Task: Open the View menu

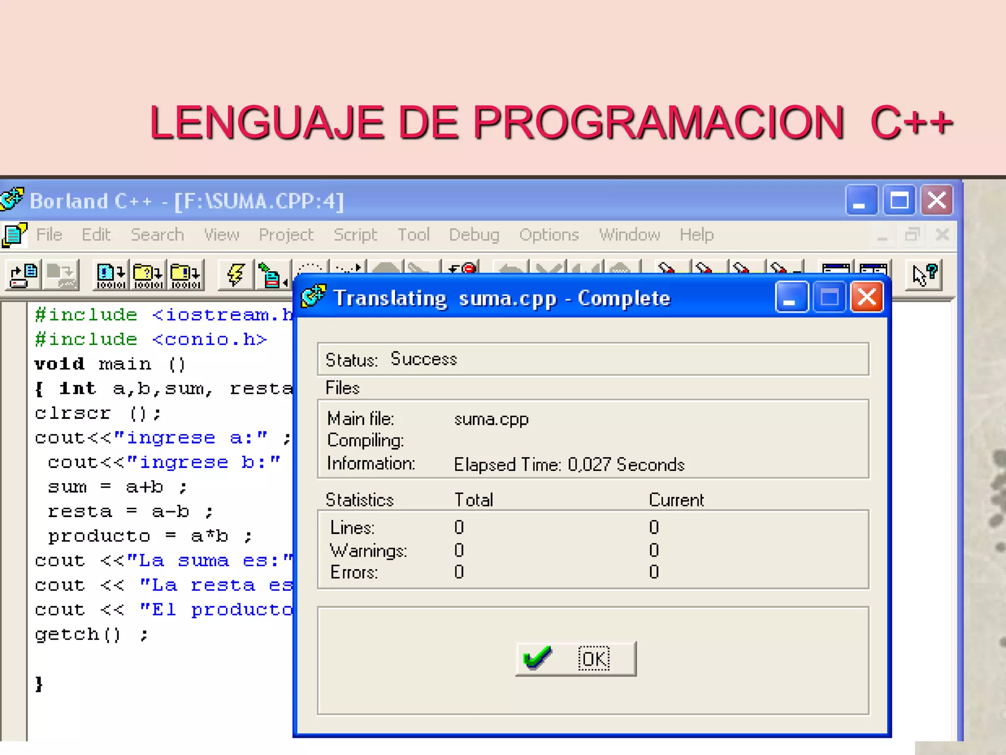Action: click(x=222, y=235)
